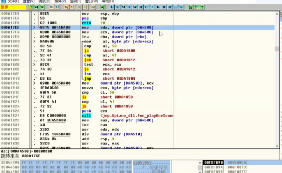Show Windows list with W button
This screenshot has height=173, width=282.
click(x=135, y=7)
